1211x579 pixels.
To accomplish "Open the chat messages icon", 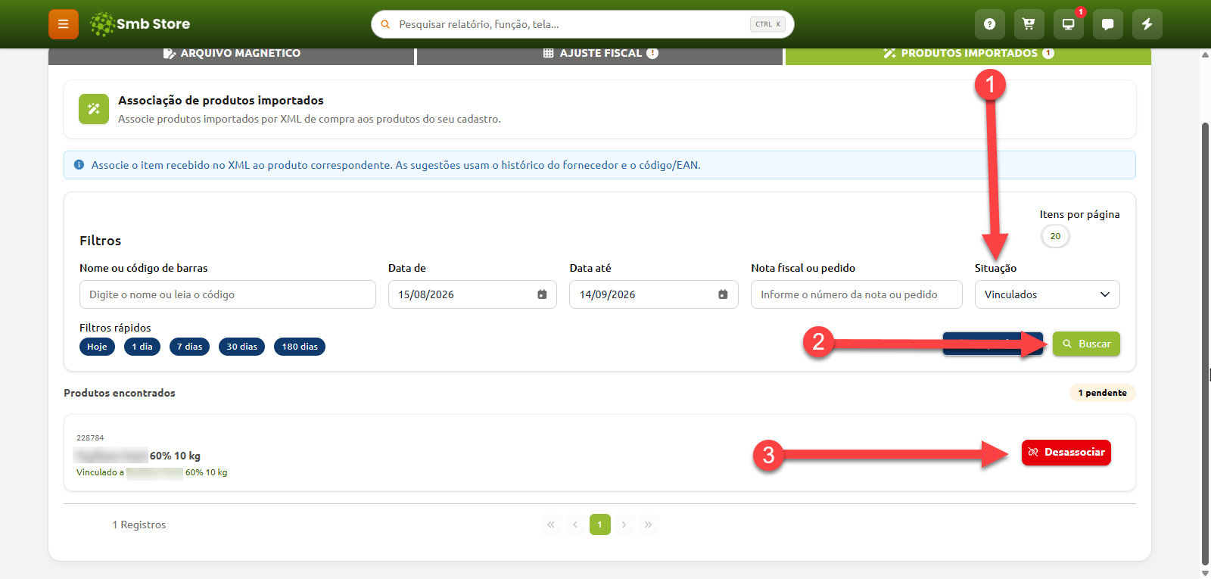I will tap(1107, 24).
